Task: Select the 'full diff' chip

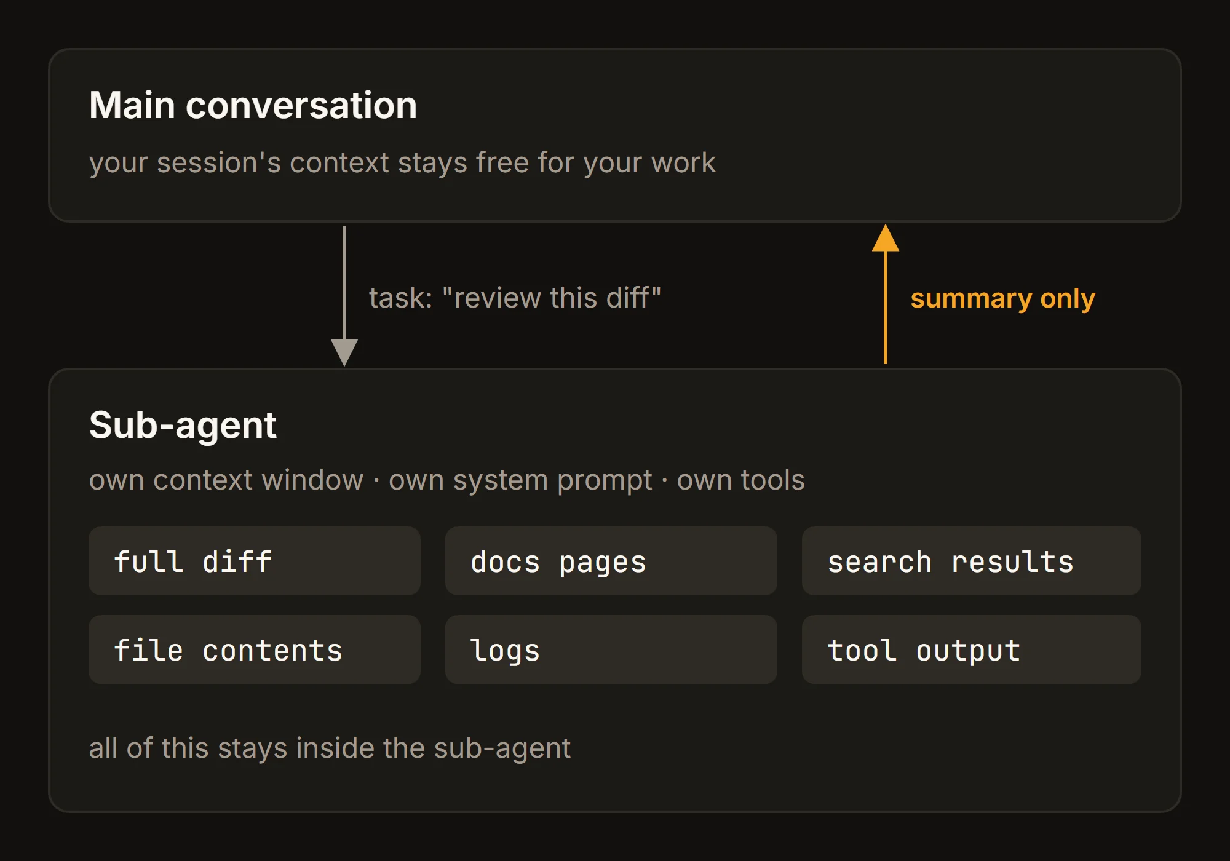Action: [255, 561]
